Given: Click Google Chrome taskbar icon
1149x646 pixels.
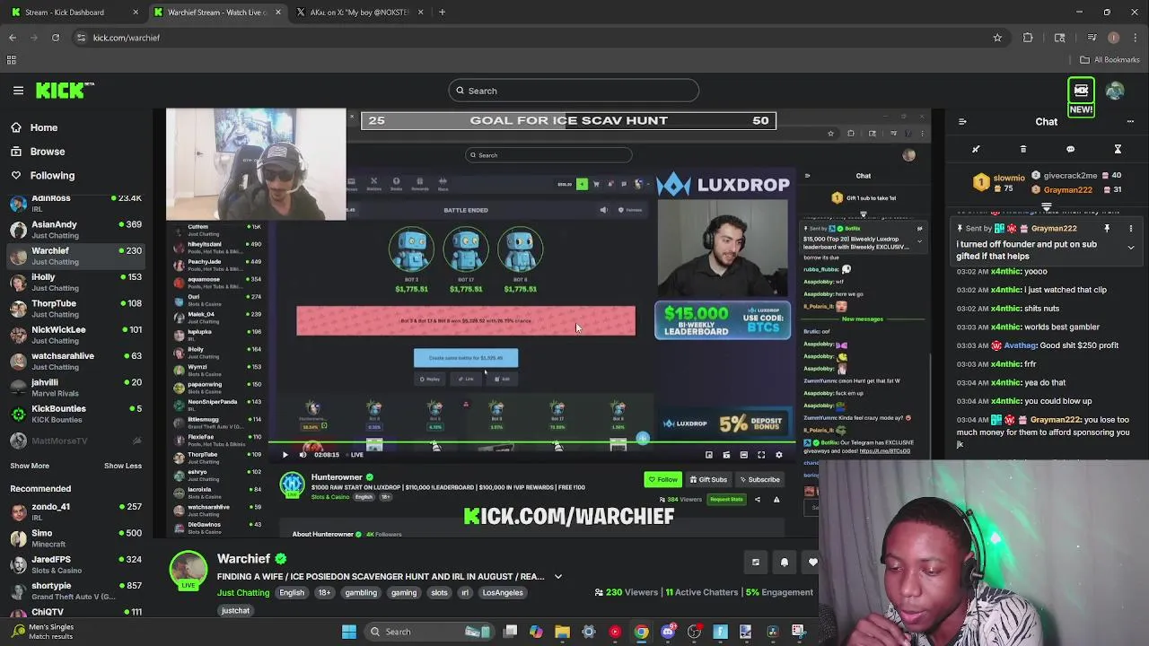Looking at the screenshot, I should pyautogui.click(x=641, y=632).
